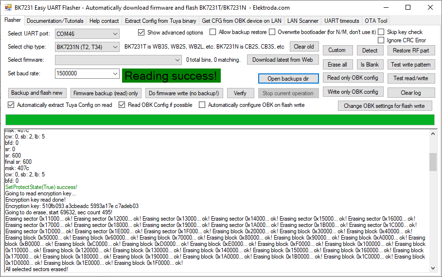Screen dimensions: 442x277
Task: Click Going to do erase, start 69632 line
Action: [59, 212]
